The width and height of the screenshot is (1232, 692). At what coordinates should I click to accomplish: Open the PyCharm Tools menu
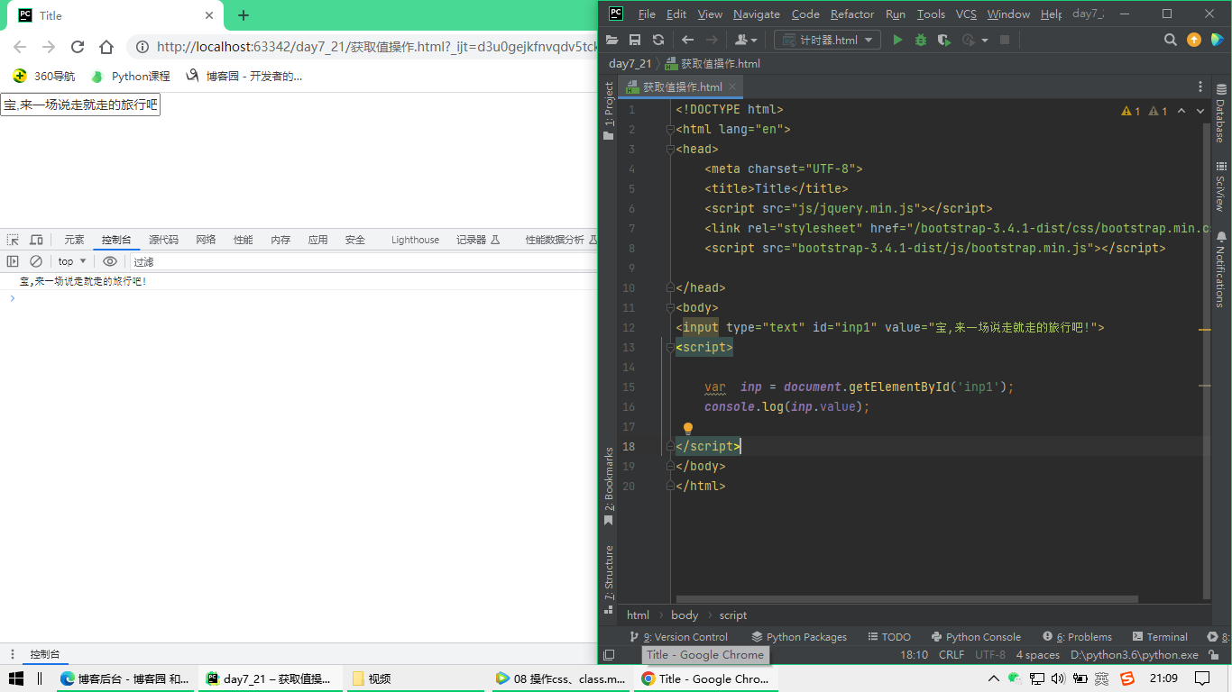pyautogui.click(x=931, y=14)
